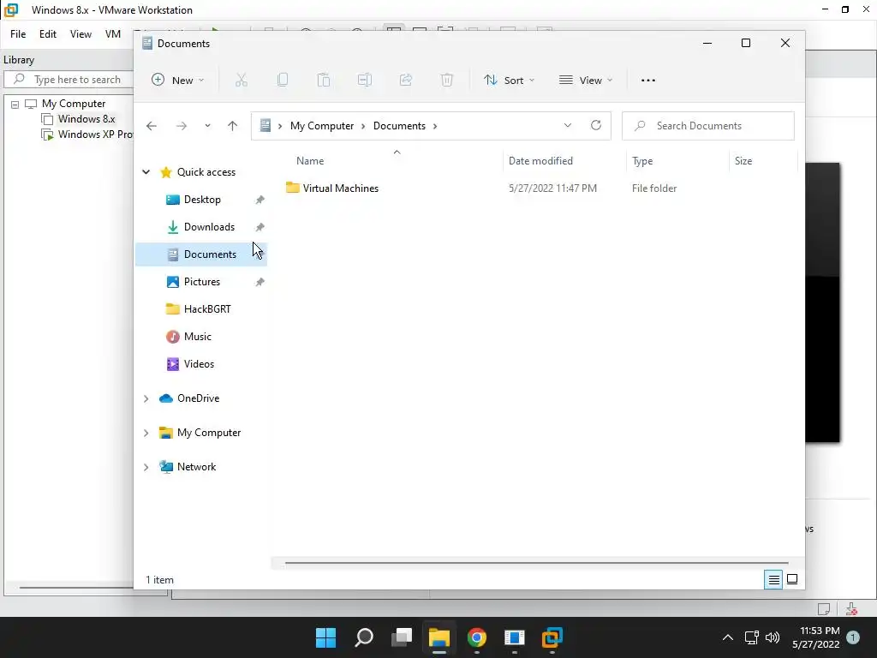Go up one folder level arrow
Image resolution: width=877 pixels, height=658 pixels.
pyautogui.click(x=233, y=126)
